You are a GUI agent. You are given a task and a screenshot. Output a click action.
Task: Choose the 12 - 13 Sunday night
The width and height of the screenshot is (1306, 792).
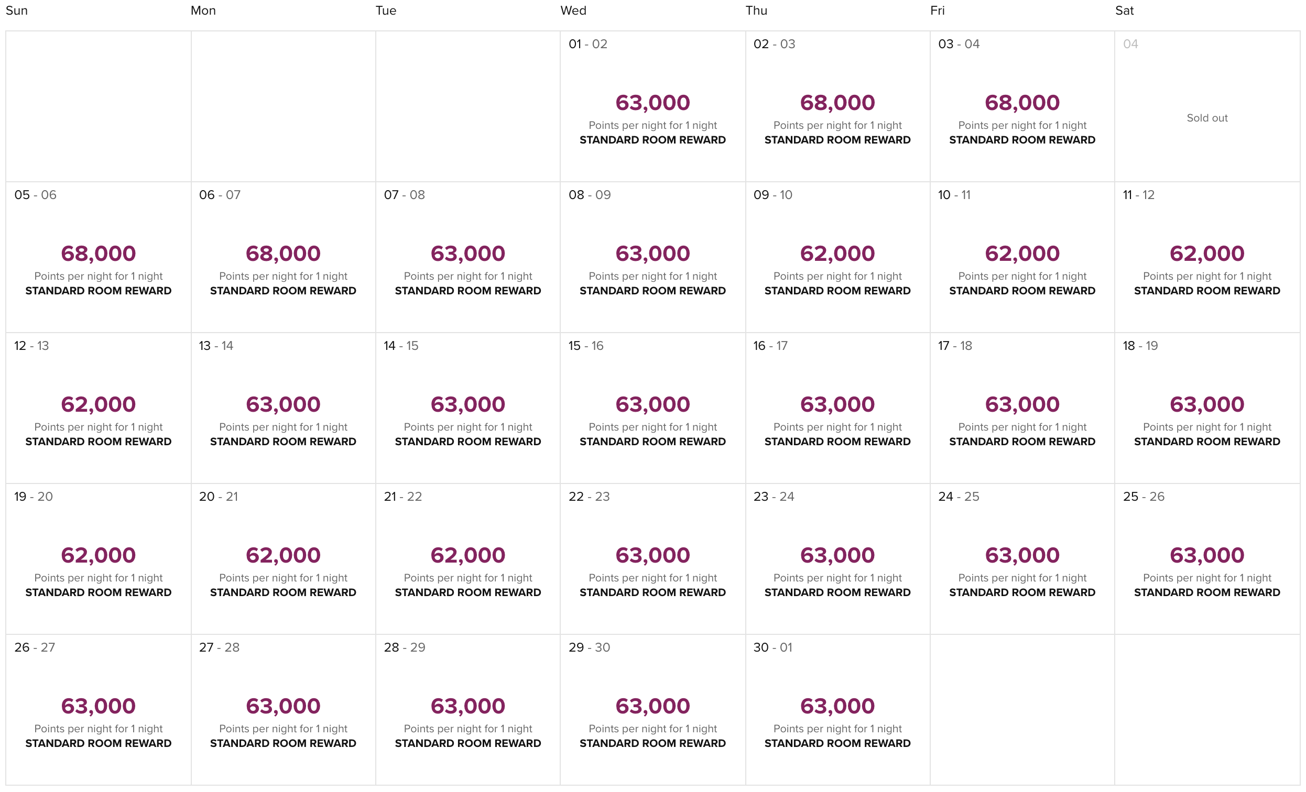[99, 408]
